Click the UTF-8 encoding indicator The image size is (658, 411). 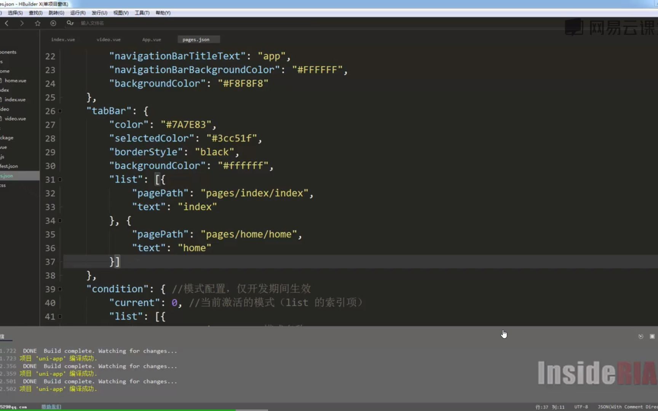[x=581, y=407]
